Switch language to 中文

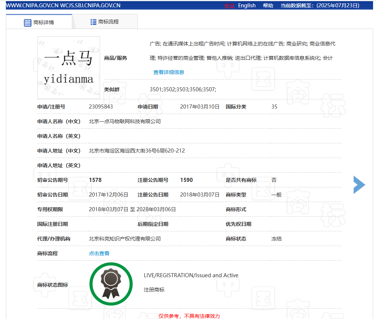coord(229,5)
